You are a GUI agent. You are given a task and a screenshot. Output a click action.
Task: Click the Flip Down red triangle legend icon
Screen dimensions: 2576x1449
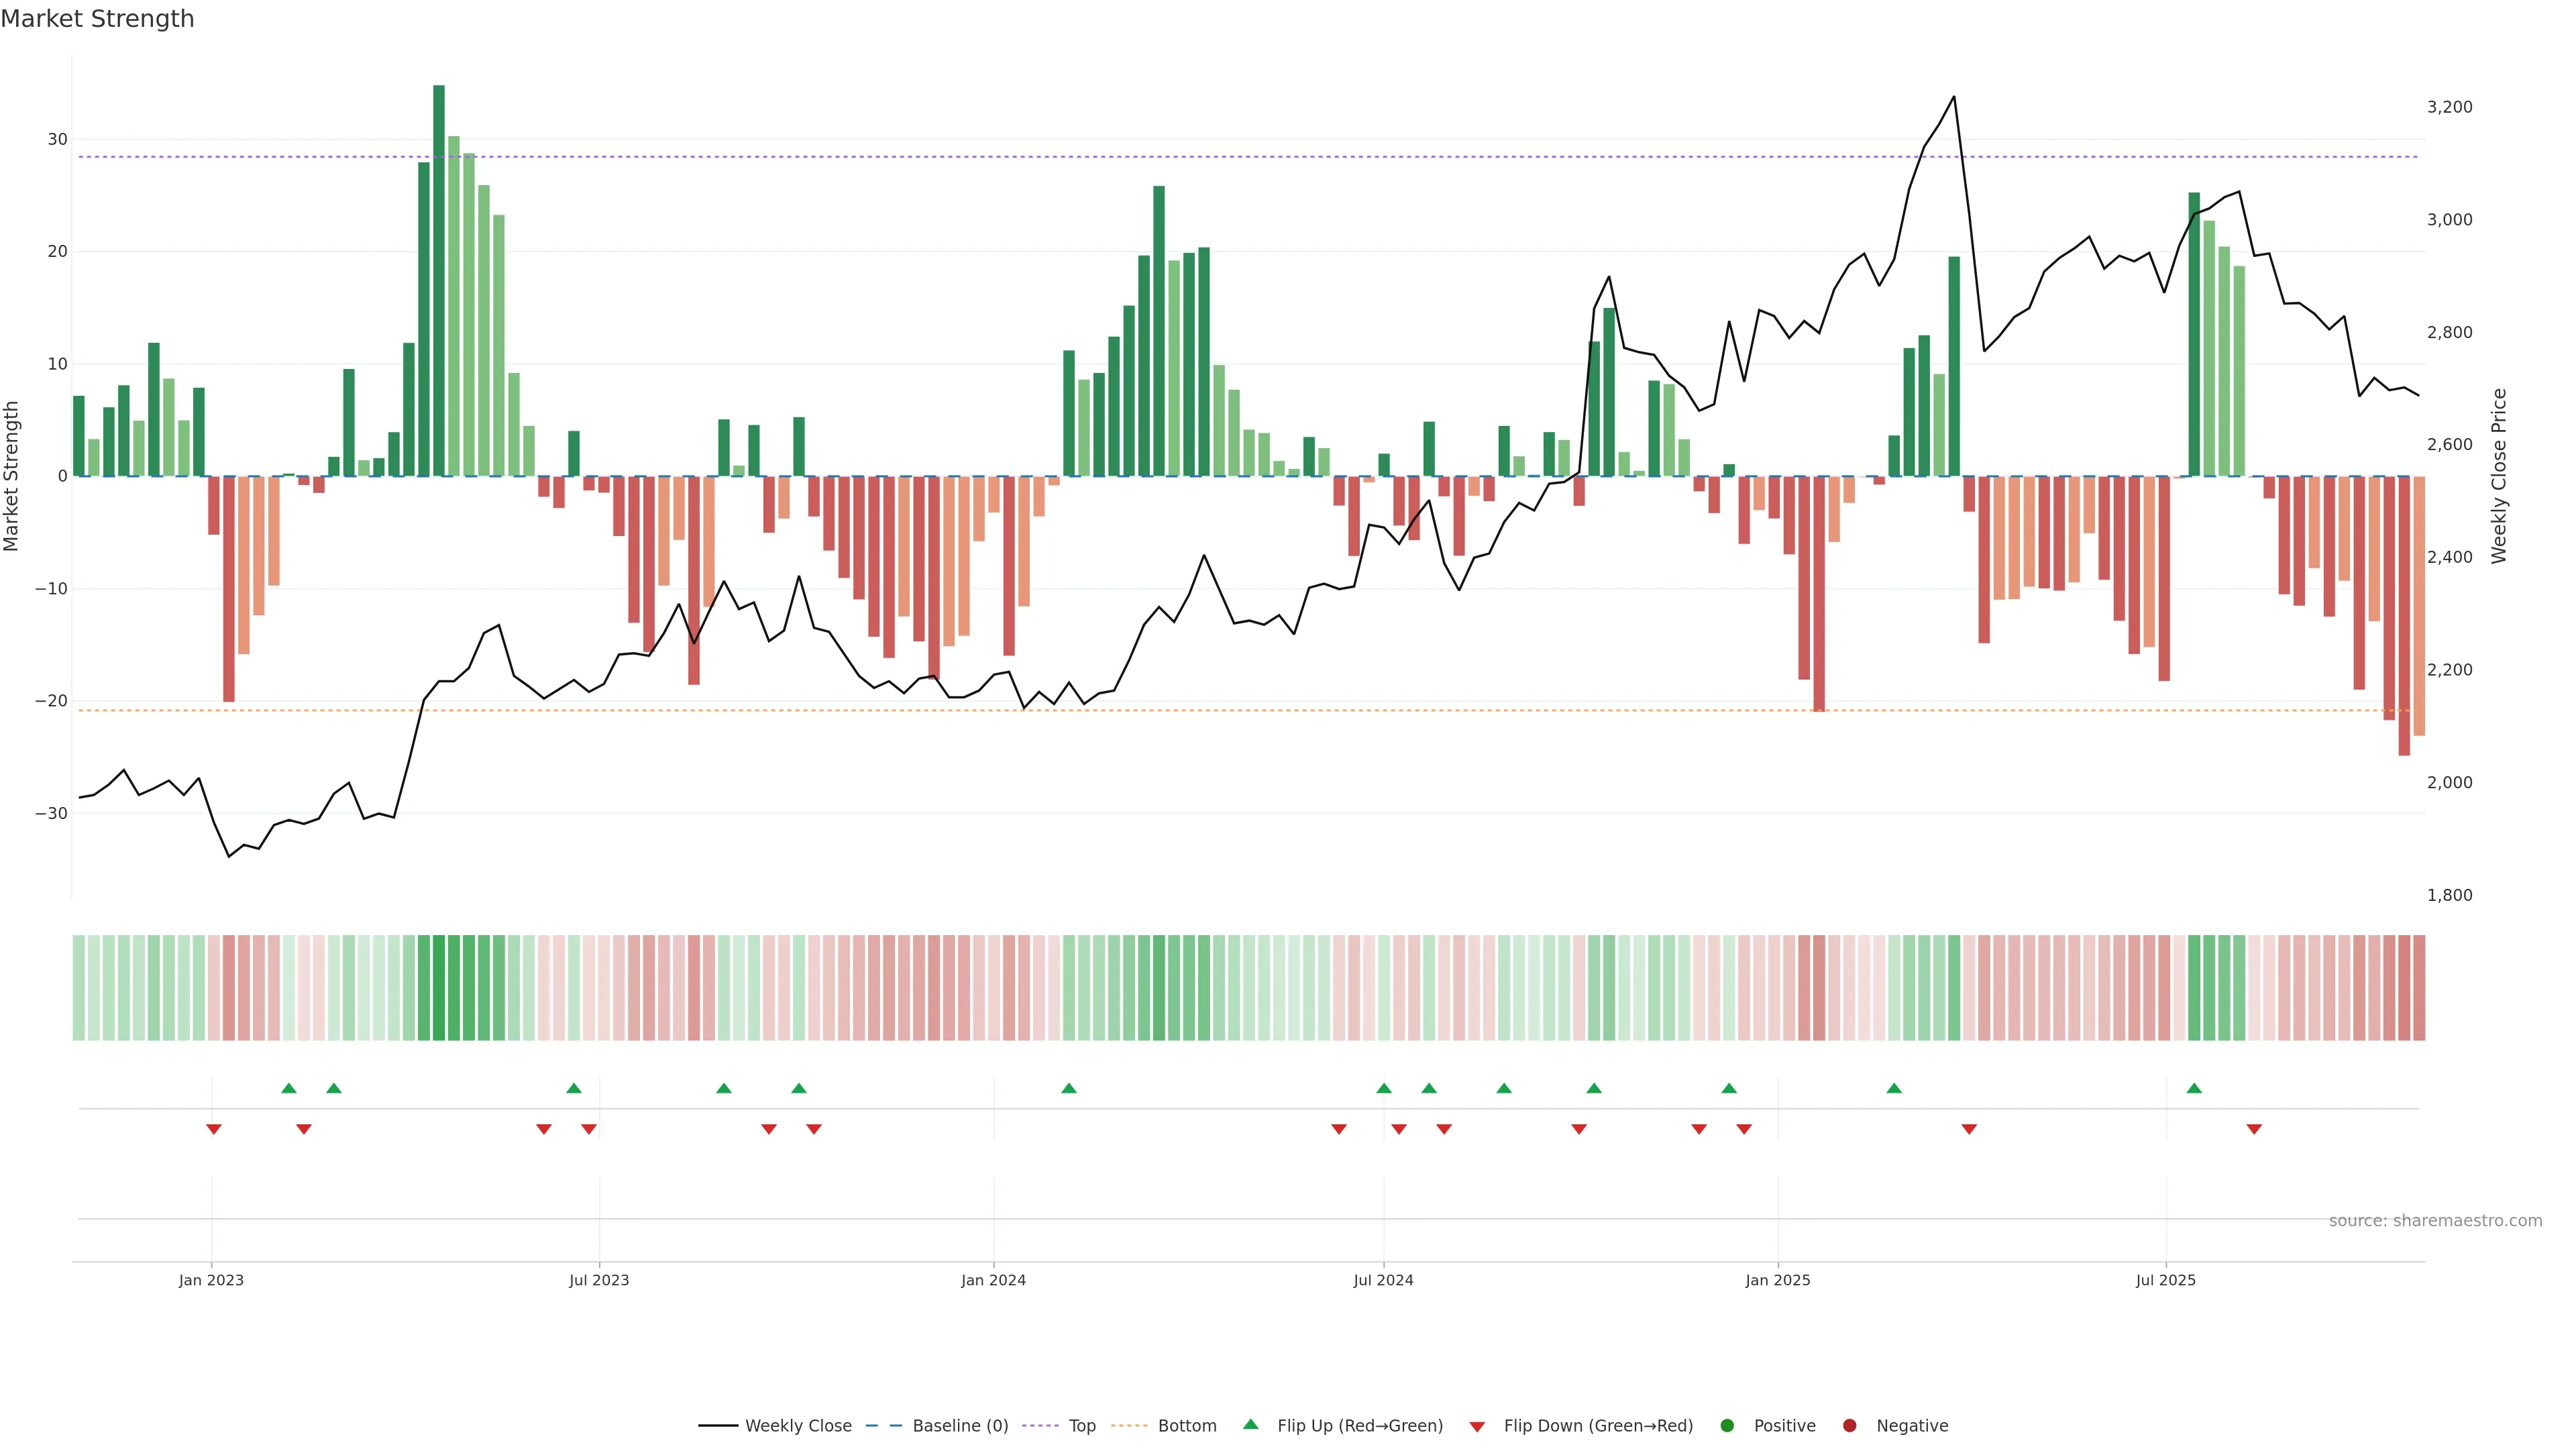point(1477,1427)
